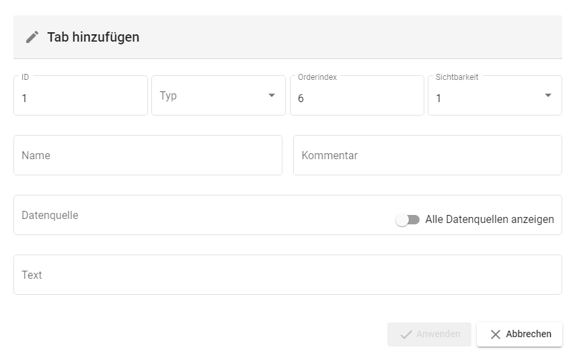
Task: Toggle the Alle Datenquellen anzeigen switch
Action: [x=408, y=220]
